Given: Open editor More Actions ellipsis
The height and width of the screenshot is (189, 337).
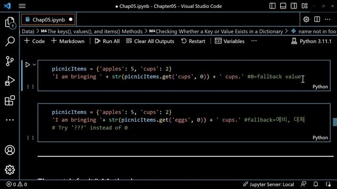Looking at the screenshot, I should click(328, 19).
